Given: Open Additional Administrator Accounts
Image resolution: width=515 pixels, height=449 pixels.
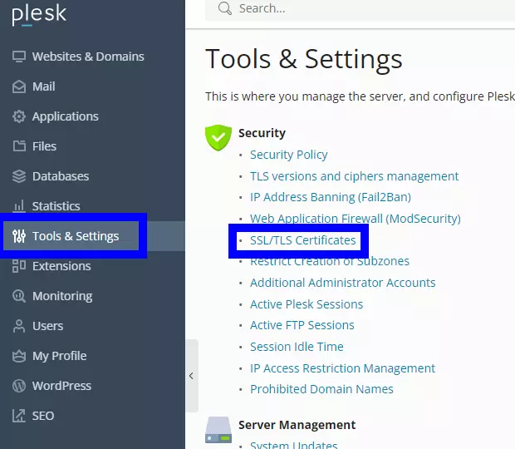Looking at the screenshot, I should pyautogui.click(x=342, y=283).
